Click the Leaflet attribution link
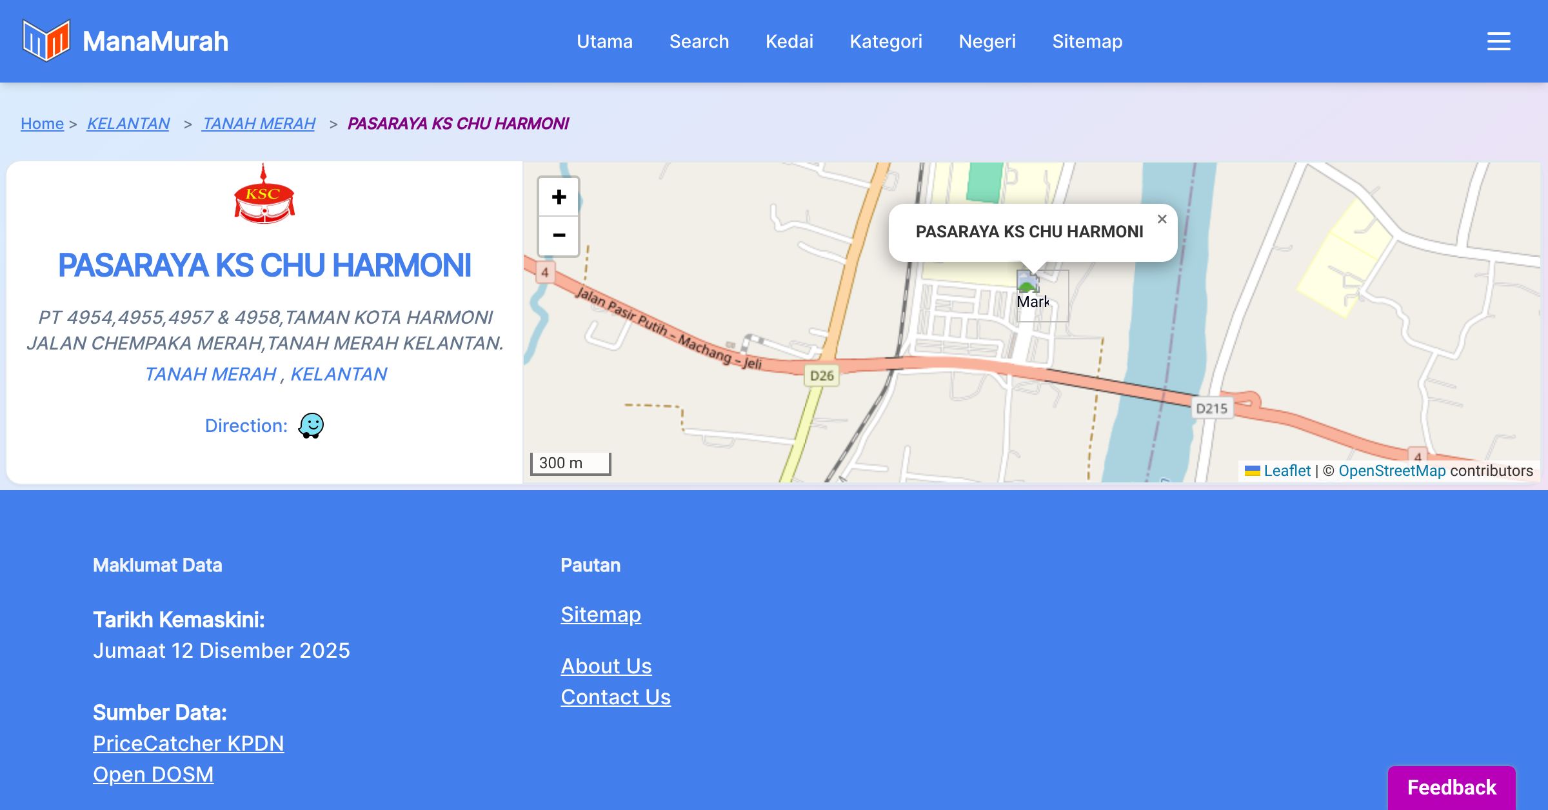The width and height of the screenshot is (1548, 810). coord(1286,471)
